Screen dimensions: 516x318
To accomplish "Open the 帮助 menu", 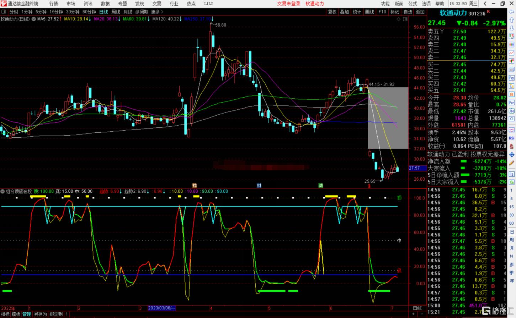I will [440, 4].
